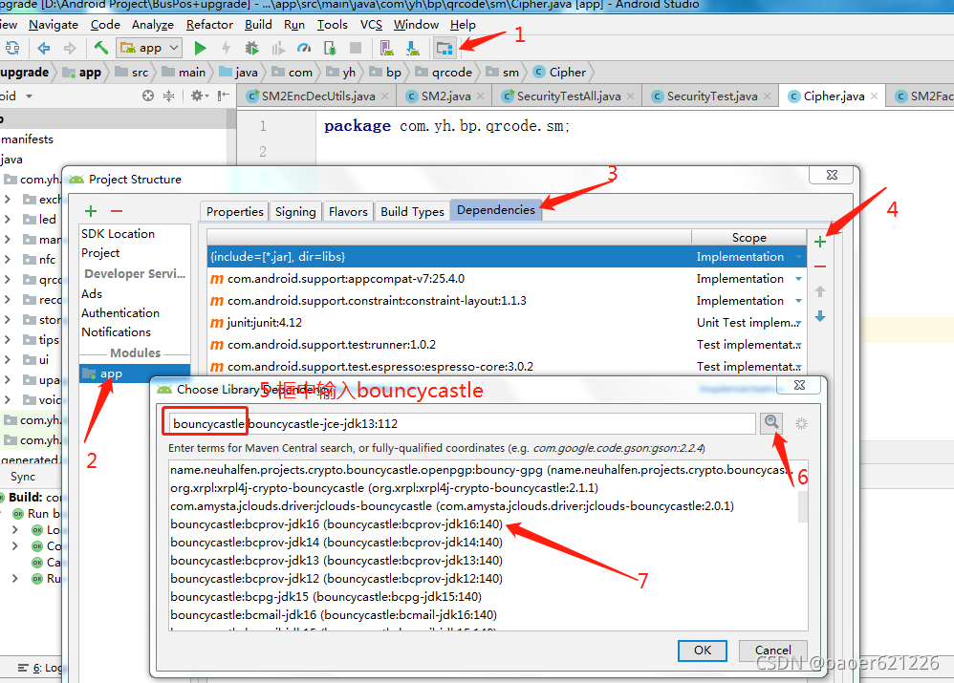Screen dimensions: 954x683
Task: Open scope dropdown for constraint-layout dependency
Action: (798, 301)
